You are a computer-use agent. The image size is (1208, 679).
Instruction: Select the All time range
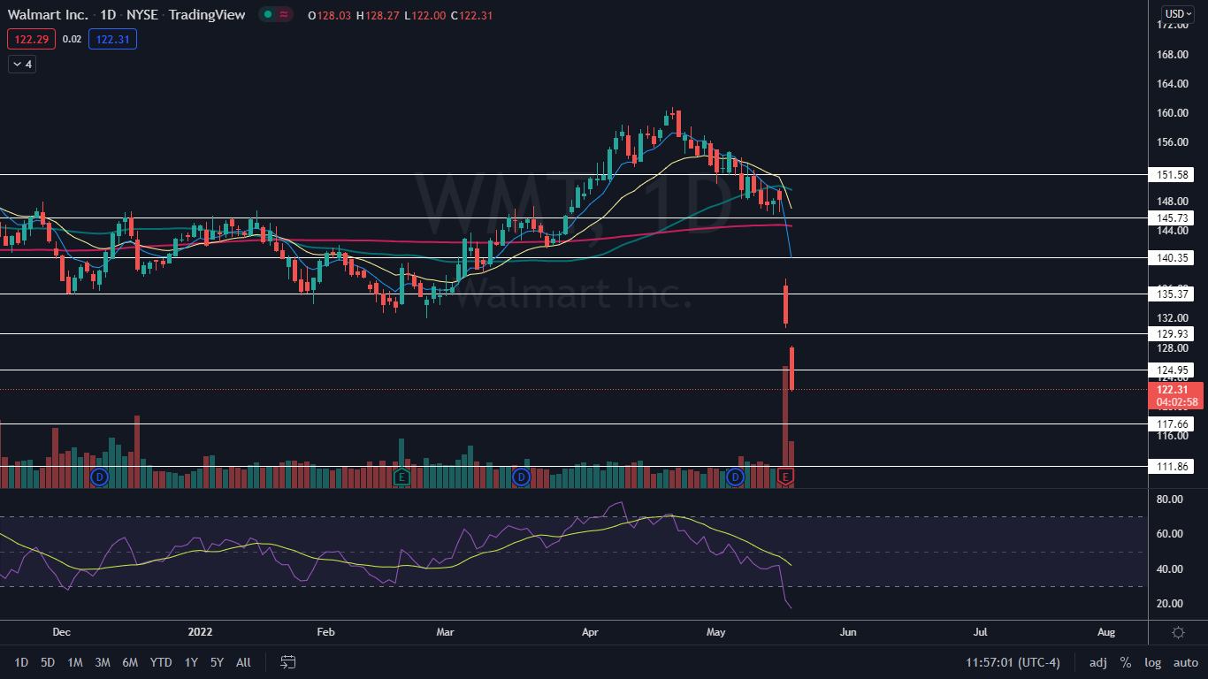pyautogui.click(x=243, y=662)
